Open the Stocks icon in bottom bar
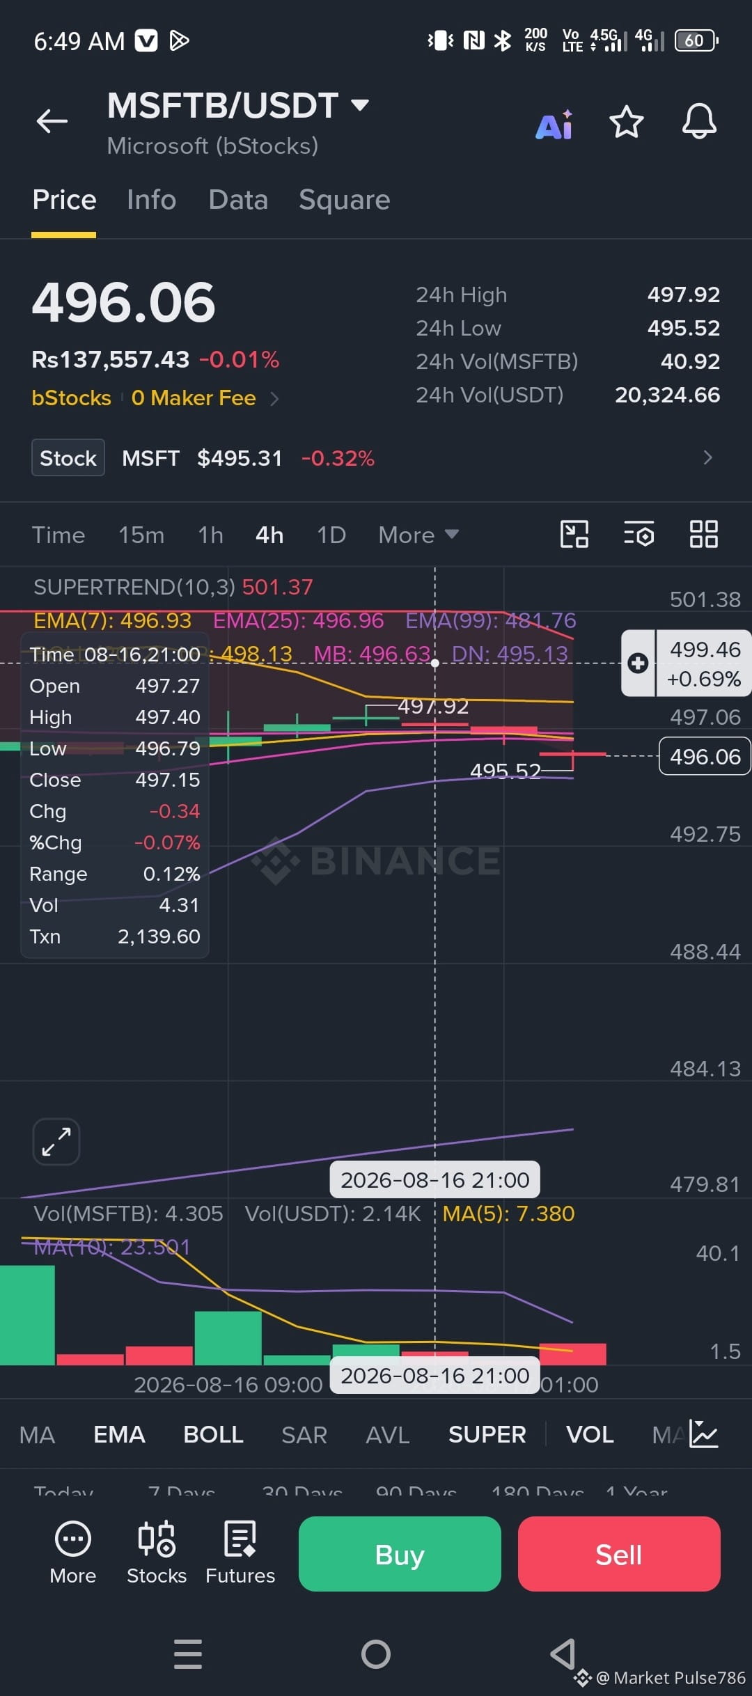This screenshot has height=1696, width=752. (157, 1554)
